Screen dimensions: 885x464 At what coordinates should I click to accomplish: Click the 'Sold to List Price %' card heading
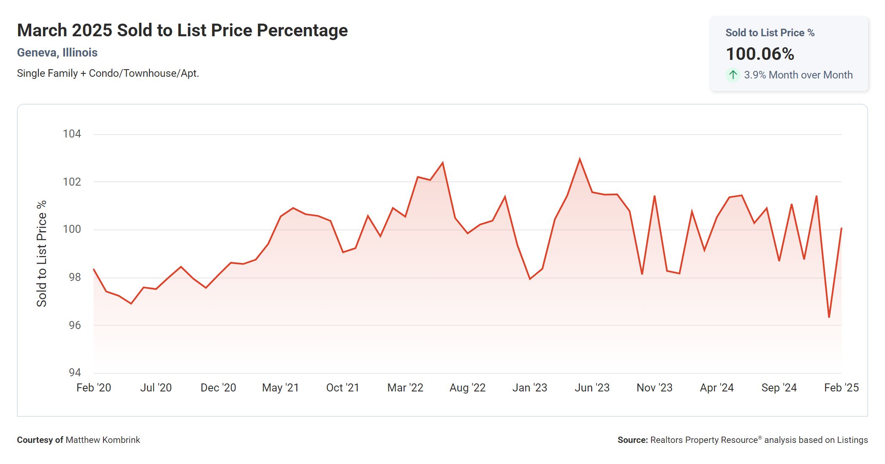click(x=770, y=33)
